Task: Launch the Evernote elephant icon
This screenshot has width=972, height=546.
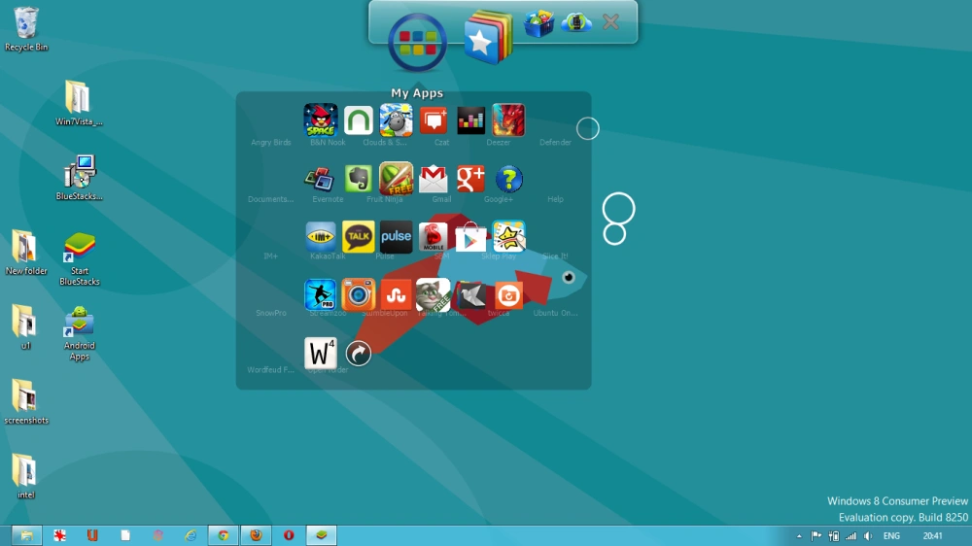Action: coord(359,179)
